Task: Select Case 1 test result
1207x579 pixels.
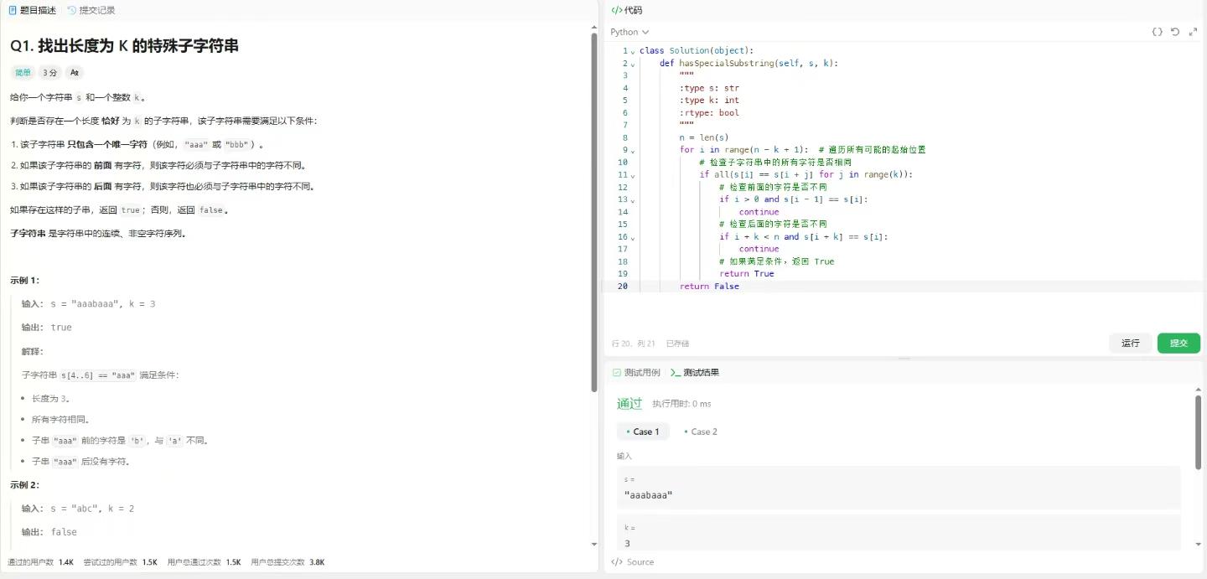Action: pos(643,432)
